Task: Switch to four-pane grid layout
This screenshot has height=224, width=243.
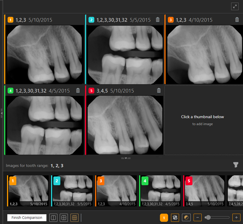Action: pyautogui.click(x=64, y=218)
